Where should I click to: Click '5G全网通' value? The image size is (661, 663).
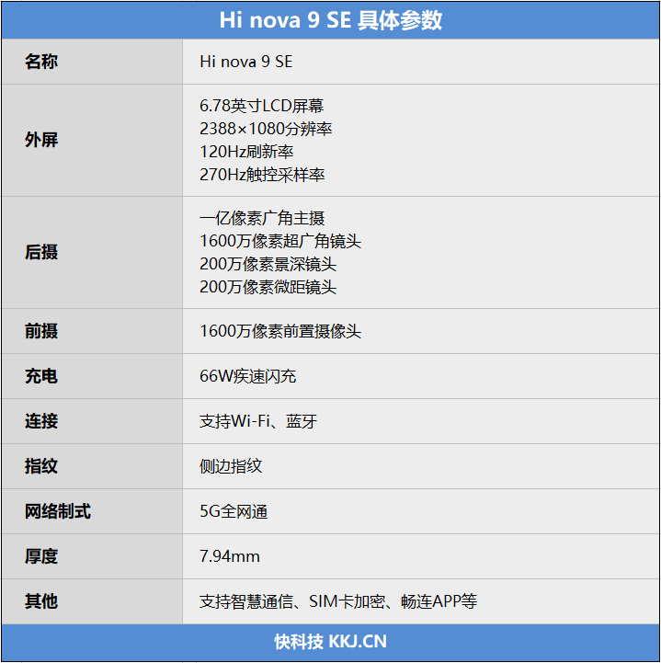click(x=234, y=511)
